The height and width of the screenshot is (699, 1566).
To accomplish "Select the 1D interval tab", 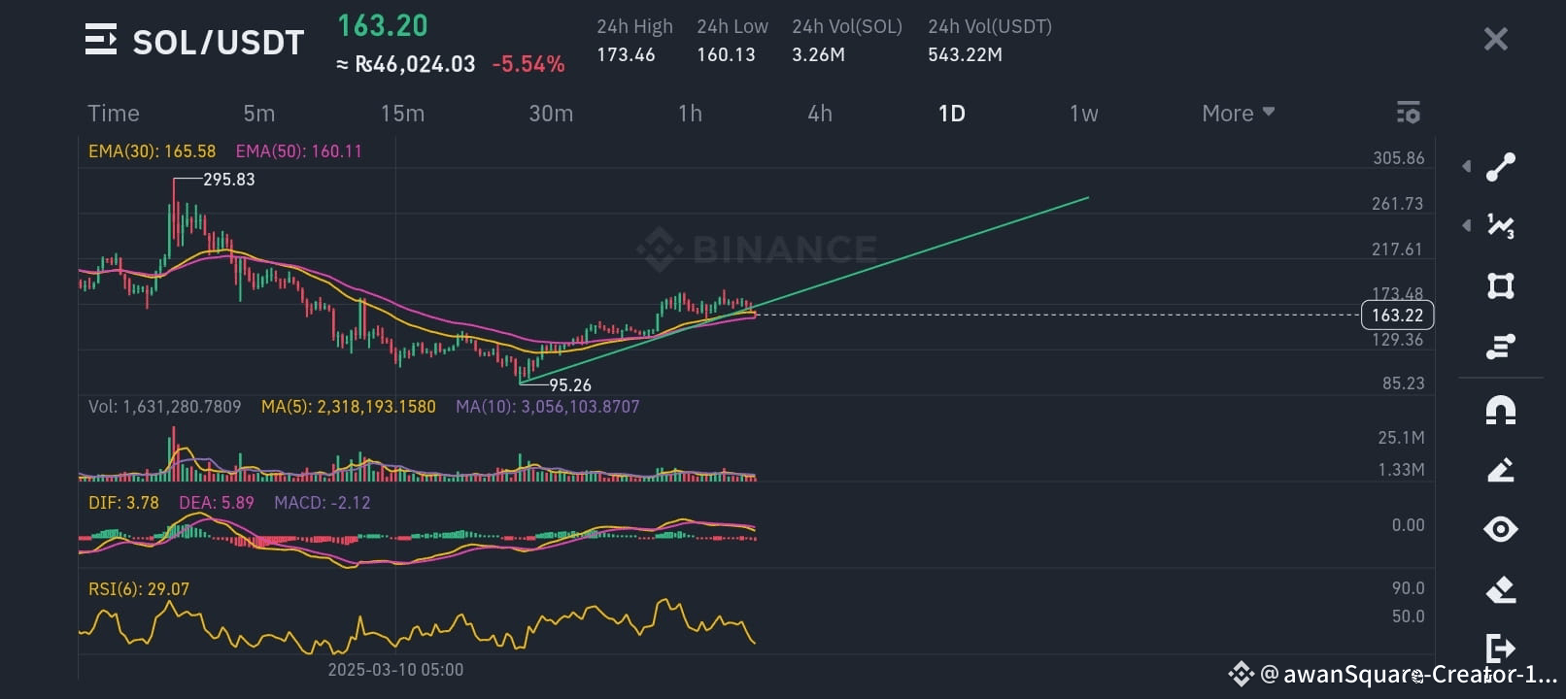I will click(x=952, y=114).
